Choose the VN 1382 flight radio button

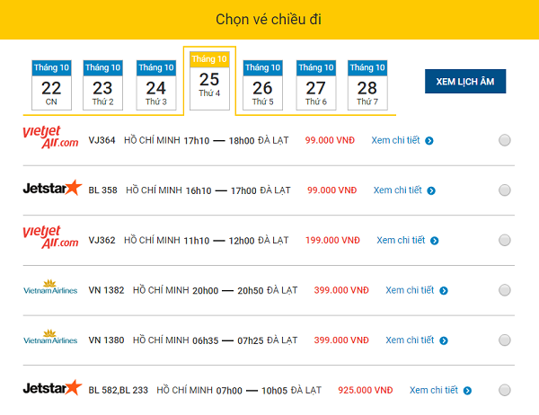(x=505, y=291)
